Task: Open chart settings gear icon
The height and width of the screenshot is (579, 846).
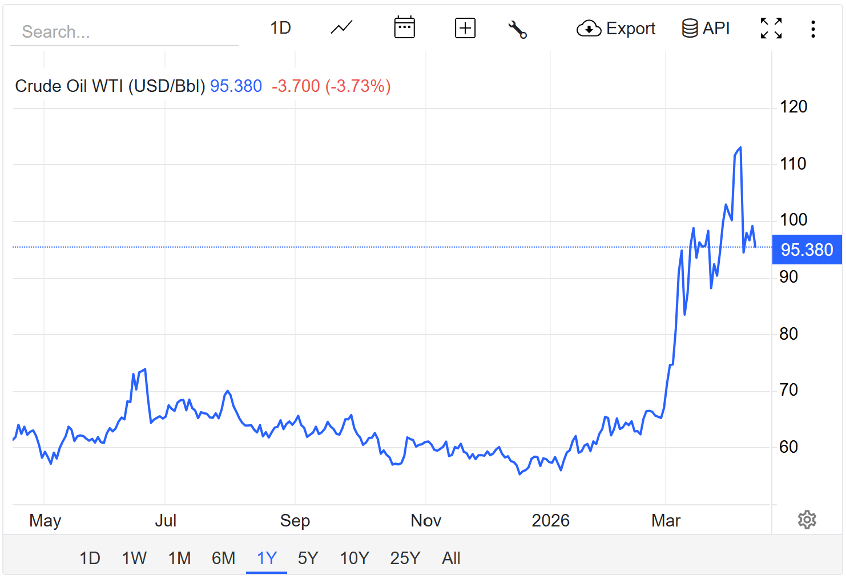Action: coord(807,520)
